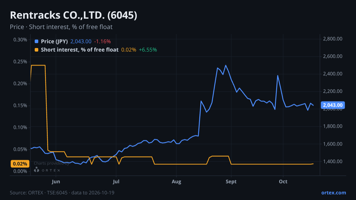Click the orange Short interest legend swatch
The height and width of the screenshot is (200, 356).
pyautogui.click(x=36, y=50)
